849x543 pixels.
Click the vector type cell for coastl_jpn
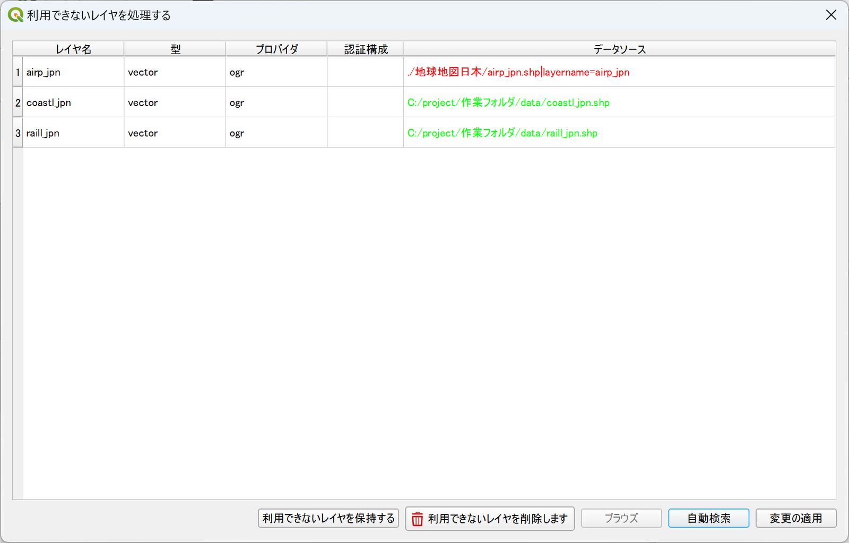175,102
